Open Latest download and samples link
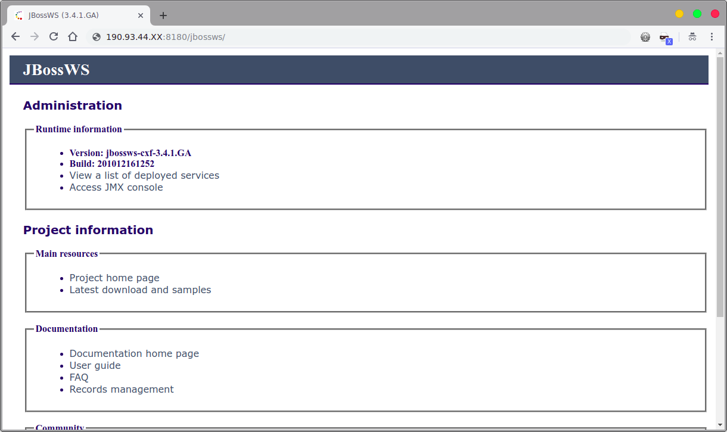The width and height of the screenshot is (727, 432). pyautogui.click(x=140, y=290)
